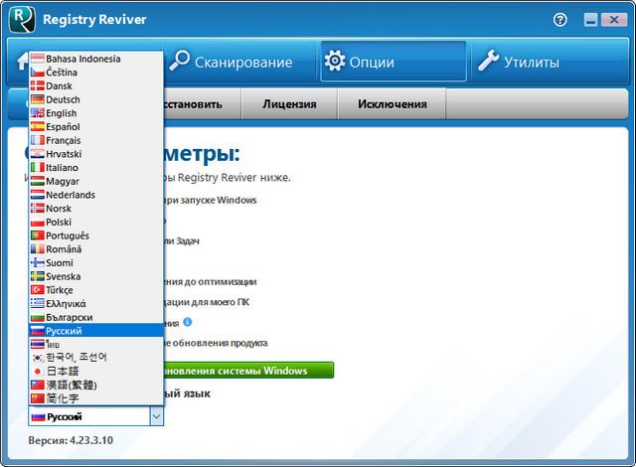This screenshot has width=636, height=467.
Task: Collapse the language dropdown using its arrow
Action: tap(155, 417)
